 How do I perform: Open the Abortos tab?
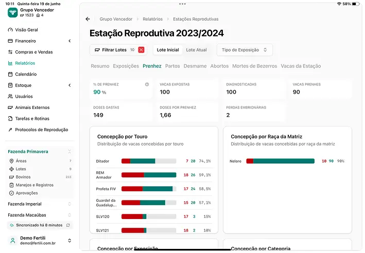pyautogui.click(x=219, y=66)
